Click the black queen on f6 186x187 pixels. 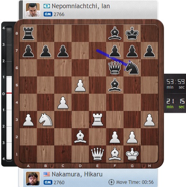pos(115,68)
